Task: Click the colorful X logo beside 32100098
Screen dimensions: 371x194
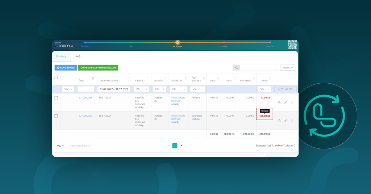Action: [72, 46]
